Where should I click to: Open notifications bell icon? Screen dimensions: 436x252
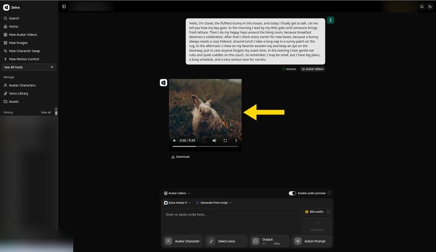click(422, 7)
